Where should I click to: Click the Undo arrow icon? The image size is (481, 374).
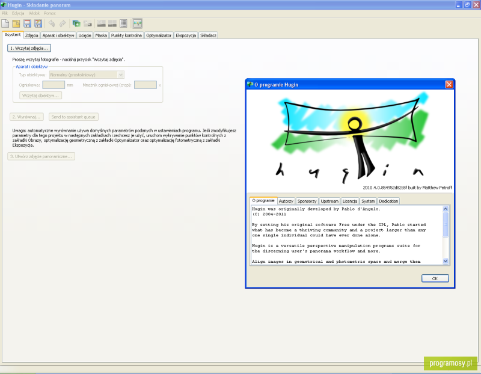click(x=52, y=23)
